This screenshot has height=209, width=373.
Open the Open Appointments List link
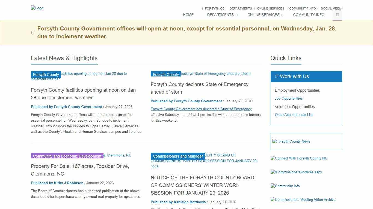(294, 115)
